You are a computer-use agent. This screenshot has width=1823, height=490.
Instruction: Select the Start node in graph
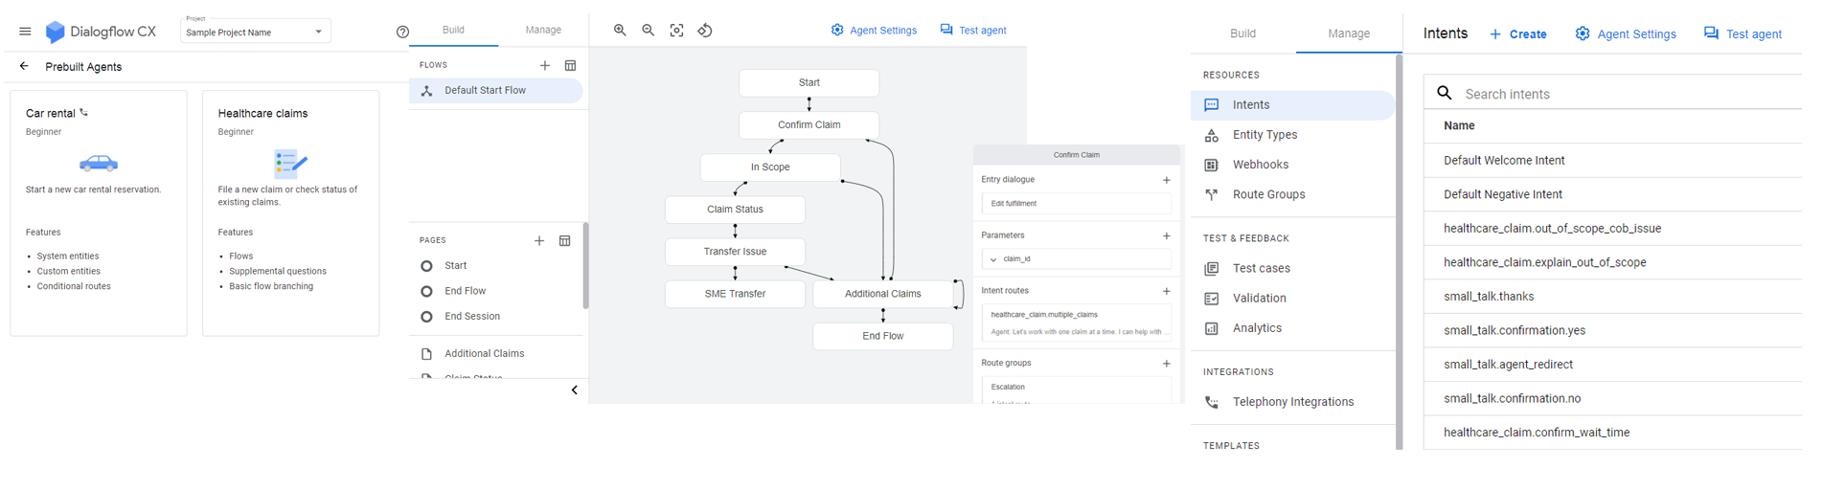click(x=809, y=82)
